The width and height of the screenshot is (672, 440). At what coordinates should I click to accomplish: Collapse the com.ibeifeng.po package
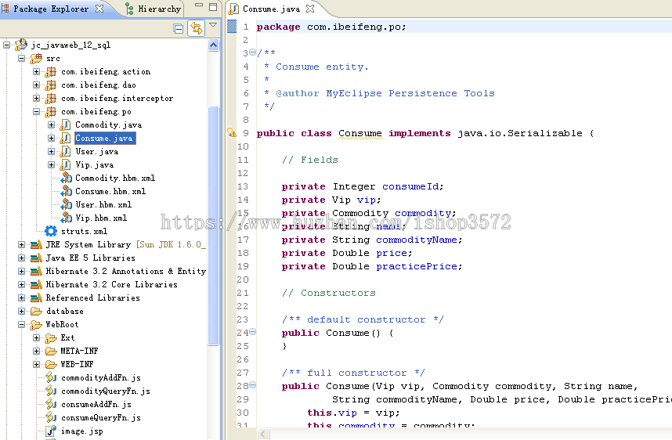37,111
